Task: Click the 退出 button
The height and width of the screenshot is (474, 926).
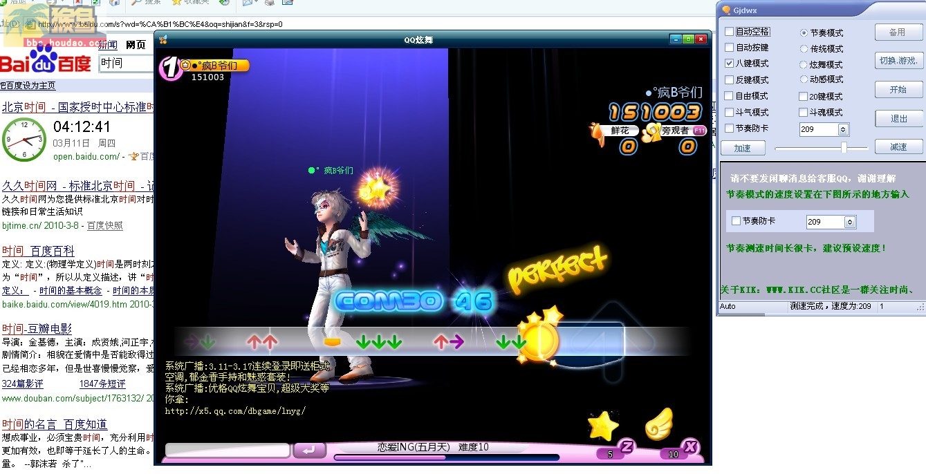Action: click(898, 119)
